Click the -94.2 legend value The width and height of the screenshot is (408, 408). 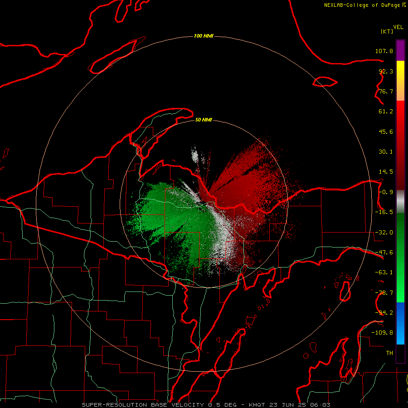pos(384,313)
